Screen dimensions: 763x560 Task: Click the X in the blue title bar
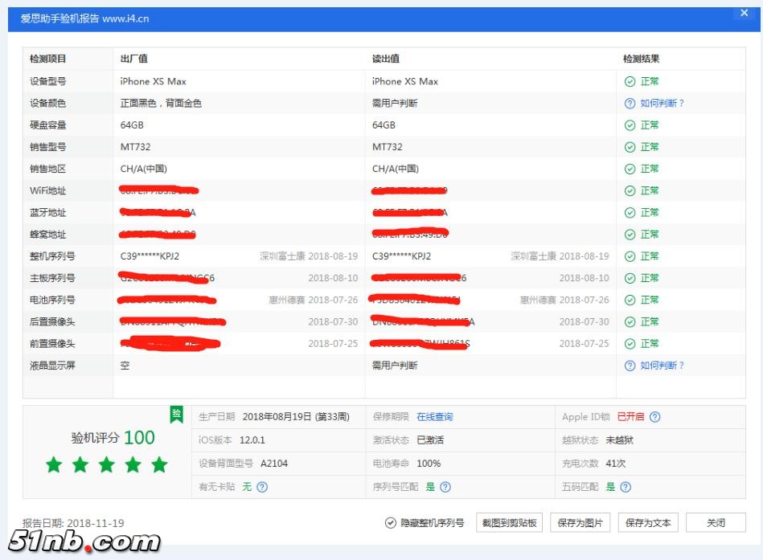pyautogui.click(x=744, y=13)
